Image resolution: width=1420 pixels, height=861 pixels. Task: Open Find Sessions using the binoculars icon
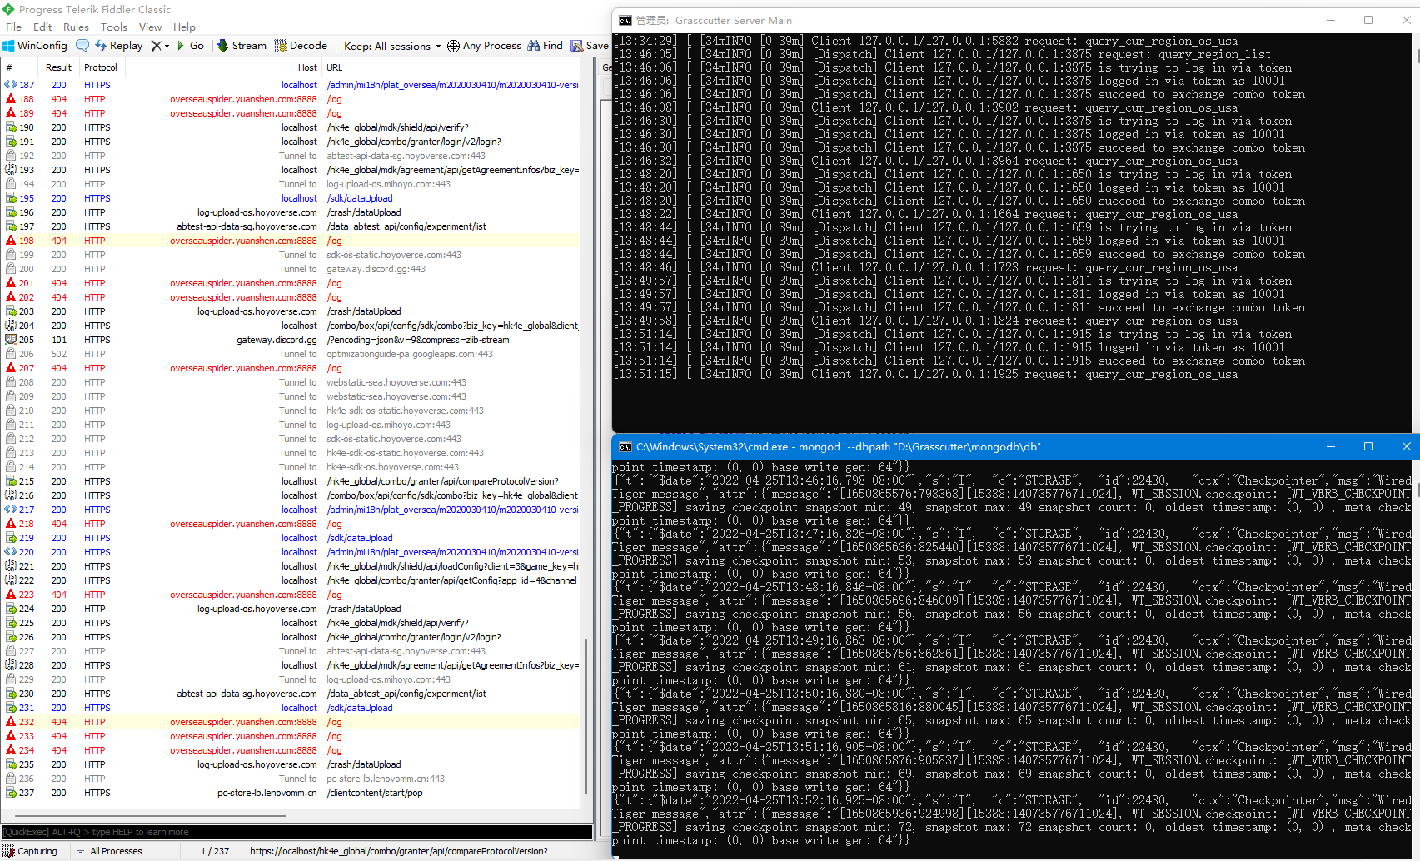pos(545,45)
